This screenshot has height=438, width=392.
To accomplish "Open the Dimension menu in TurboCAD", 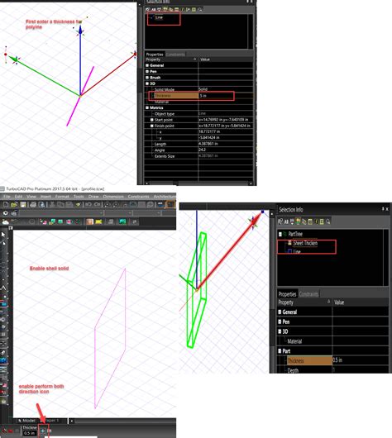I will click(113, 197).
